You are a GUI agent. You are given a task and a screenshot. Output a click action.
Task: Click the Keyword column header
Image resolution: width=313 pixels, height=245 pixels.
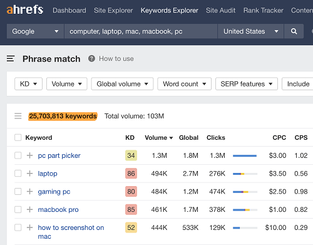click(39, 138)
